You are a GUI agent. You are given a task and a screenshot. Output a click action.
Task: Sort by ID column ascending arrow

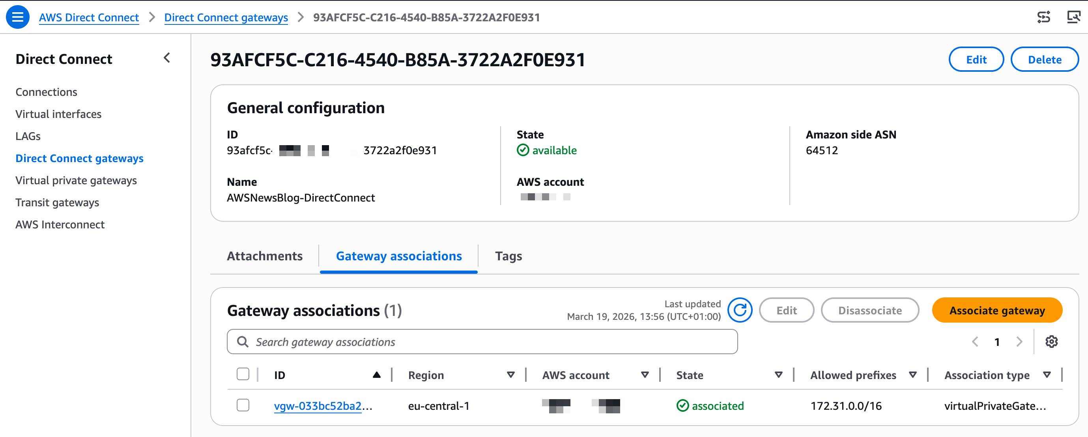(377, 375)
